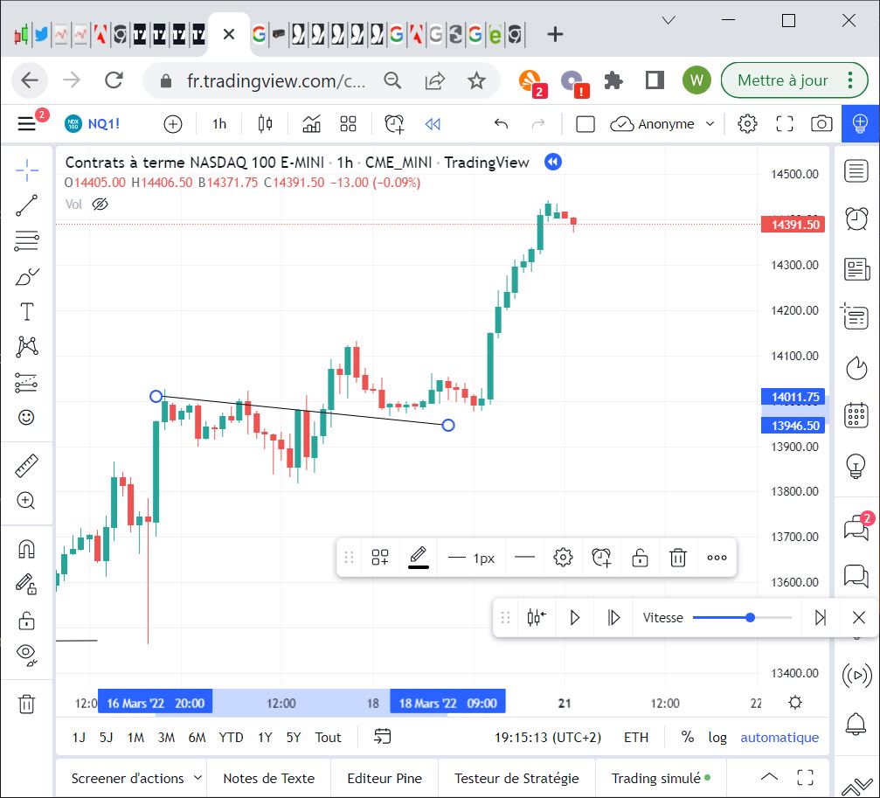Open prediction and measurement tools

click(26, 382)
